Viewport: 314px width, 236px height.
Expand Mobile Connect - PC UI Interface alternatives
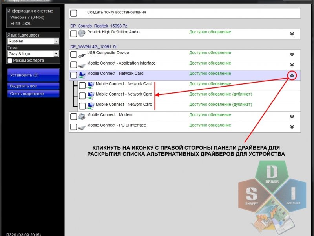click(292, 127)
